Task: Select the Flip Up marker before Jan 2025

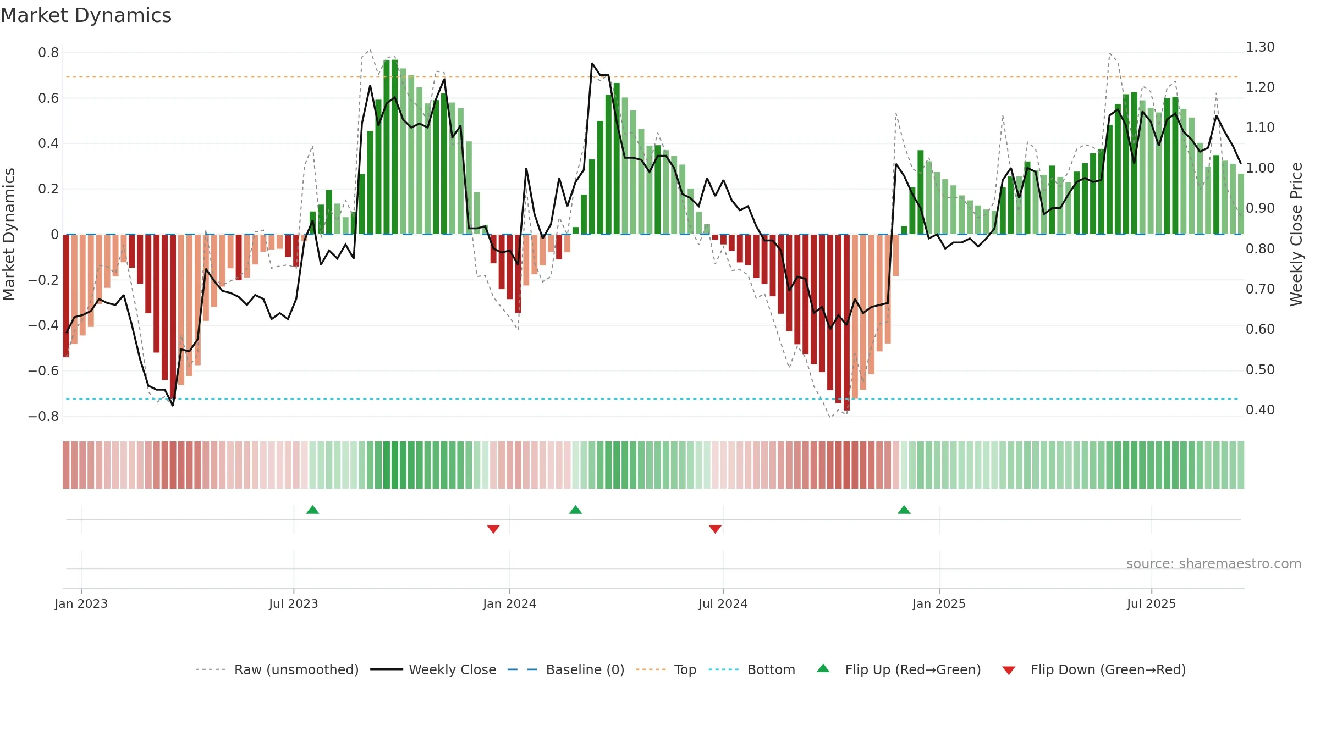Action: [904, 510]
